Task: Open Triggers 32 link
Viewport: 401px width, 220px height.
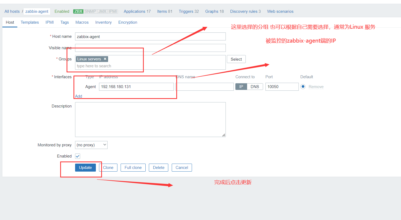Action: pos(189,11)
